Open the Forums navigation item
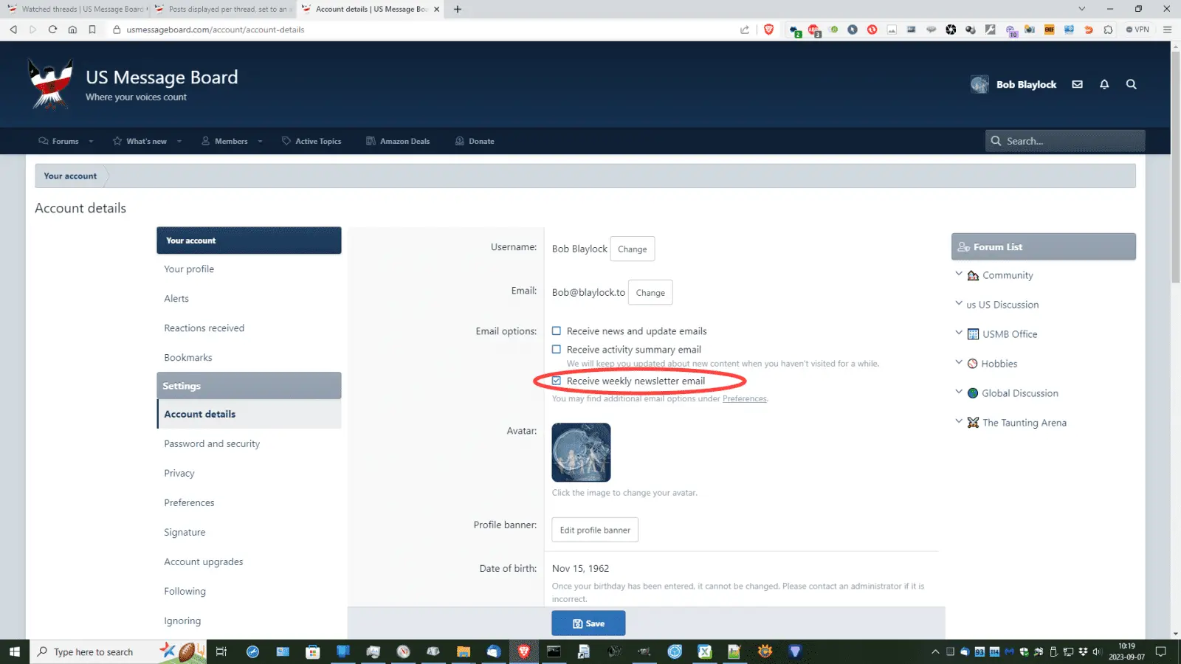 58,141
